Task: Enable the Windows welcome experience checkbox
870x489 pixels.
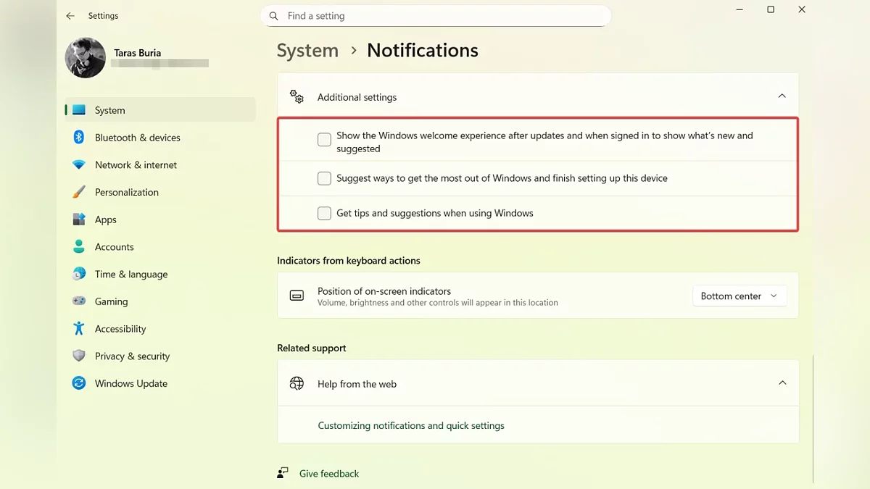Action: (324, 140)
